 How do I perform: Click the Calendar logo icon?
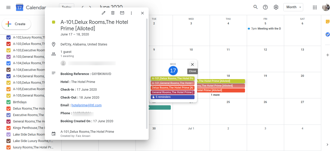(x=20, y=7)
